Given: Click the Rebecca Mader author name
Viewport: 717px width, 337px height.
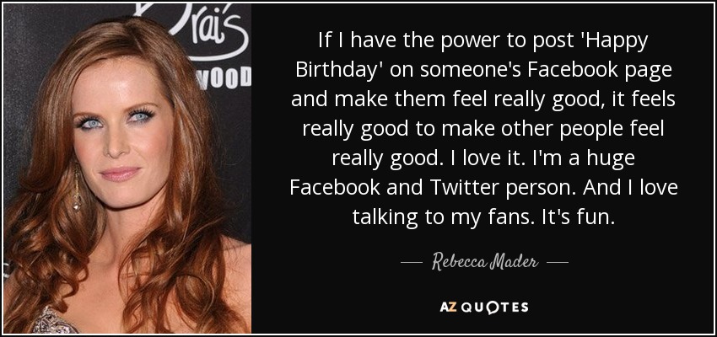Looking at the screenshot, I should click(485, 264).
